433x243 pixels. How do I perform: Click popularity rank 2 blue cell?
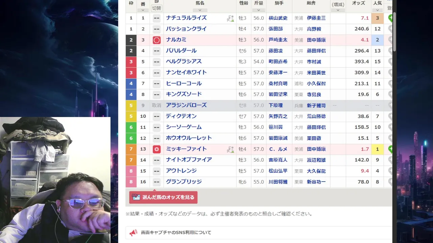coord(378,40)
